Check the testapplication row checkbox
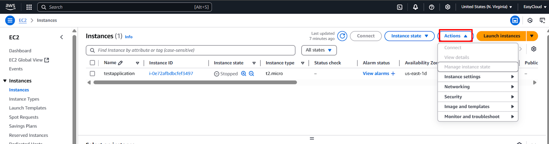 pyautogui.click(x=92, y=73)
